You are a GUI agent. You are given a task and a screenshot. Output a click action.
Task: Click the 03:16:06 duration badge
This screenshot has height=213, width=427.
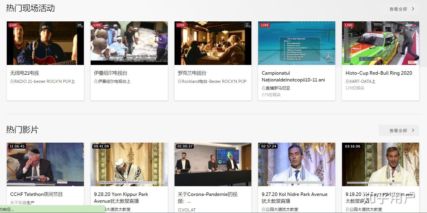pos(353,146)
